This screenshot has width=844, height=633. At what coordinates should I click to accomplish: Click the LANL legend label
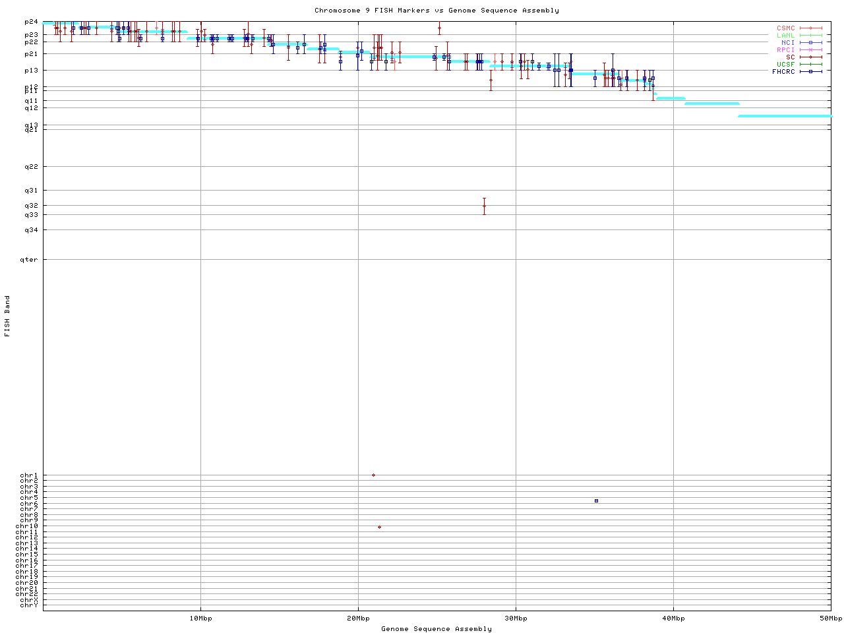(x=785, y=36)
